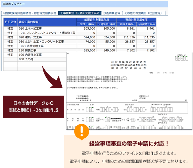Open the 経営規模等評価申請書・総合評定値請求書 tab
193x168 pixels.
coord(30,13)
